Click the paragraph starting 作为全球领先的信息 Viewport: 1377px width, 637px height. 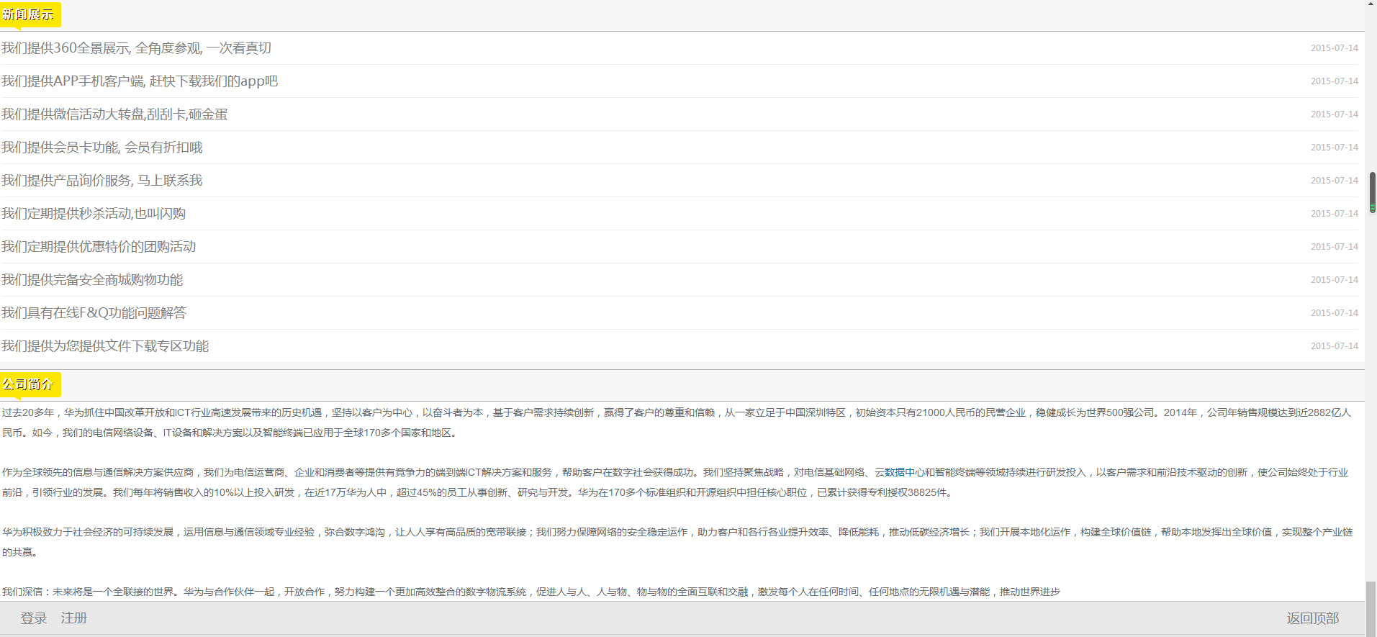pyautogui.click(x=675, y=482)
